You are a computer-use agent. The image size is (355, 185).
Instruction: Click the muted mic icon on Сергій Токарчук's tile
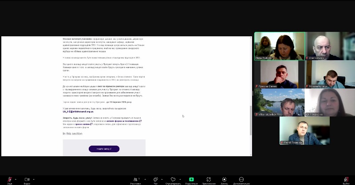pyautogui.click(x=282, y=143)
